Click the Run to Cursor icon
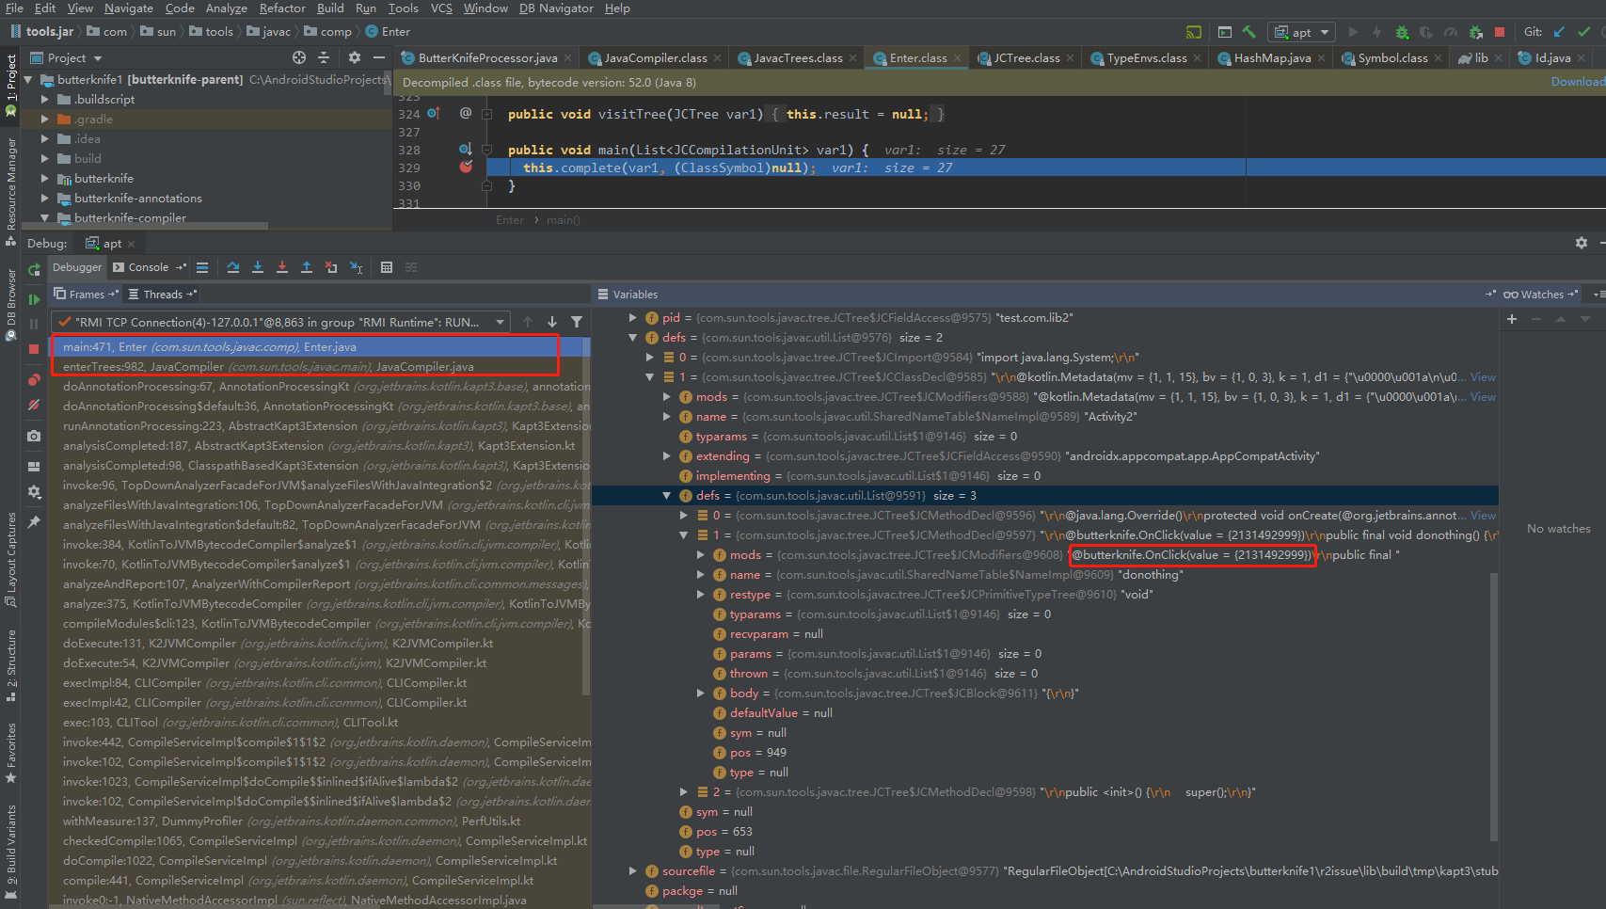Viewport: 1606px width, 909px height. pos(357,267)
